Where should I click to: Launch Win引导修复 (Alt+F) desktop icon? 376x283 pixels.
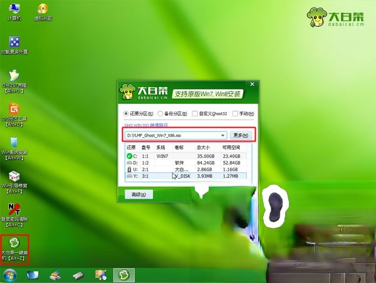[14, 182]
